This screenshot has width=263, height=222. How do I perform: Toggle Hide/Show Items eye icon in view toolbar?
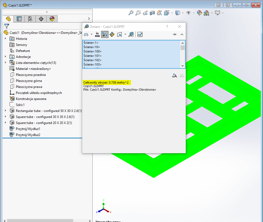(189, 13)
